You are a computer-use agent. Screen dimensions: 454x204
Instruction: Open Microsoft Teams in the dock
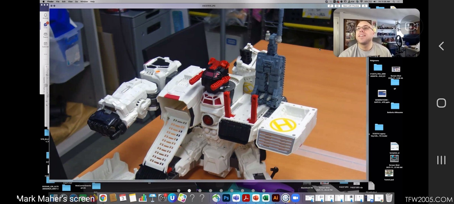tap(236, 198)
